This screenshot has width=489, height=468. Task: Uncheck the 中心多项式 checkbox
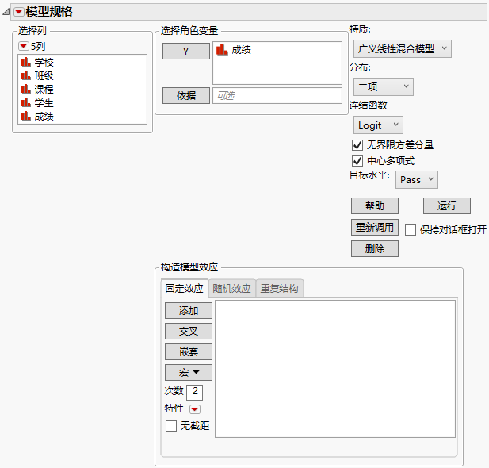click(357, 161)
